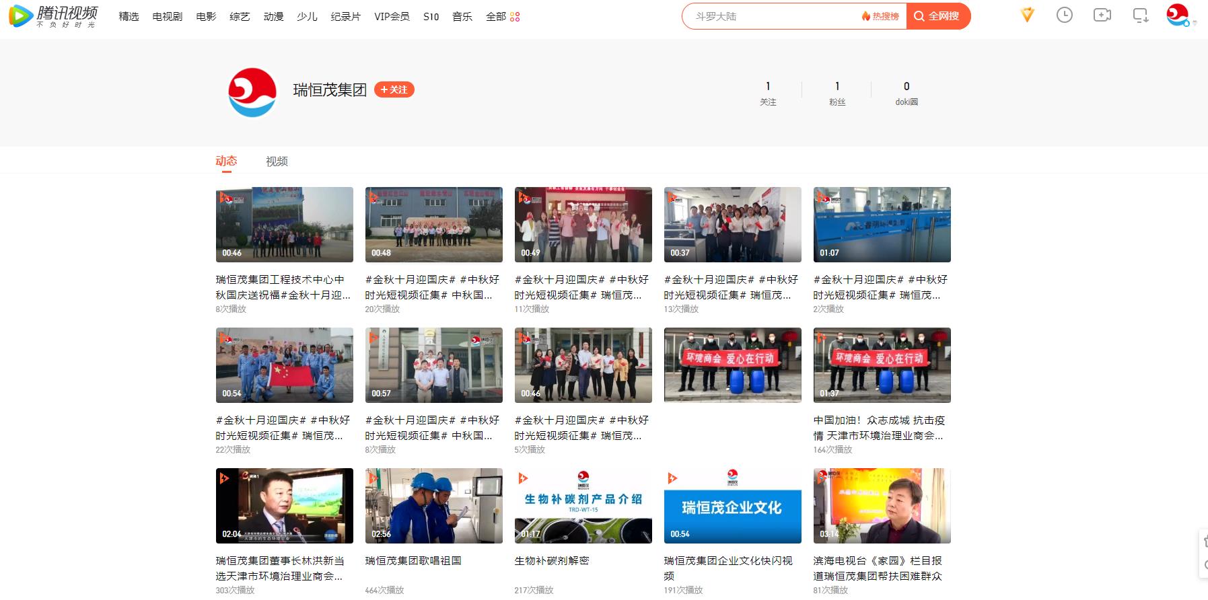Screen dimensions: 1208x600
Task: Open title 中国加油！众志成城 抗击疫情
Action: 879,428
